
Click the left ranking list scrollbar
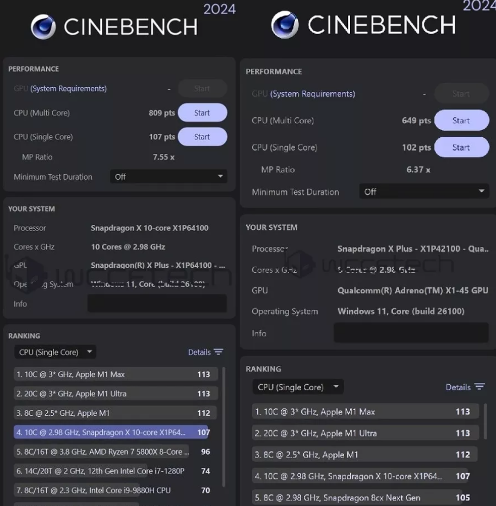(x=224, y=427)
